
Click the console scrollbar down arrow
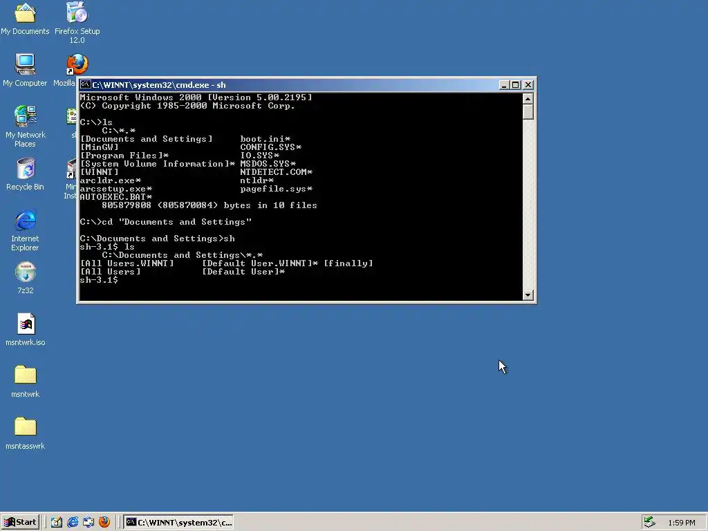click(x=528, y=295)
